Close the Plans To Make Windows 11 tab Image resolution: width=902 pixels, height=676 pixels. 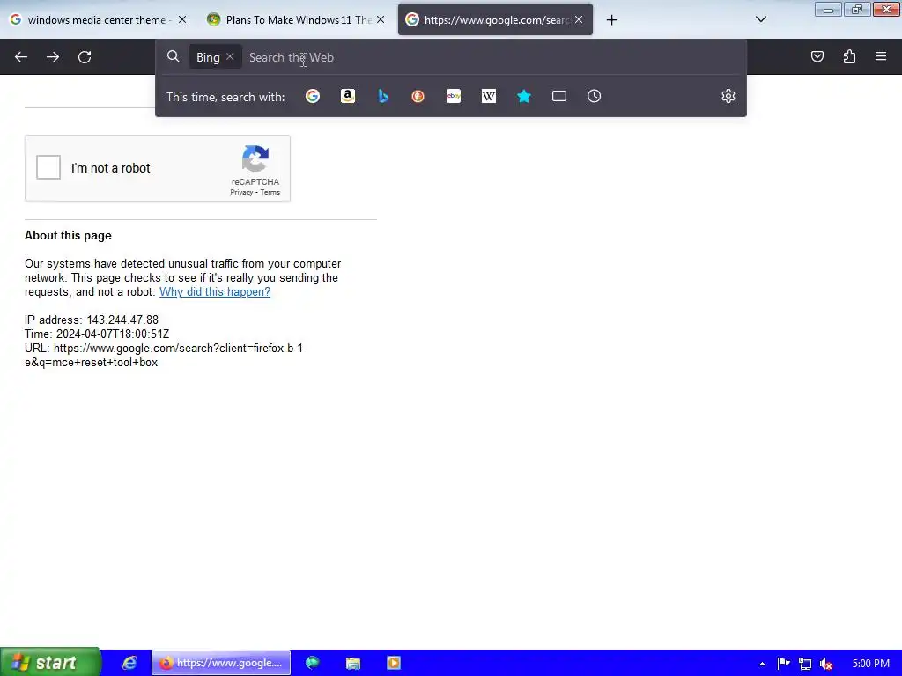tap(381, 19)
